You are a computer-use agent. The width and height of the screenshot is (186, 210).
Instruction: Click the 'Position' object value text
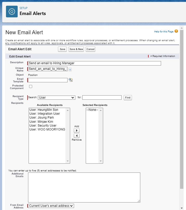pyautogui.click(x=33, y=75)
